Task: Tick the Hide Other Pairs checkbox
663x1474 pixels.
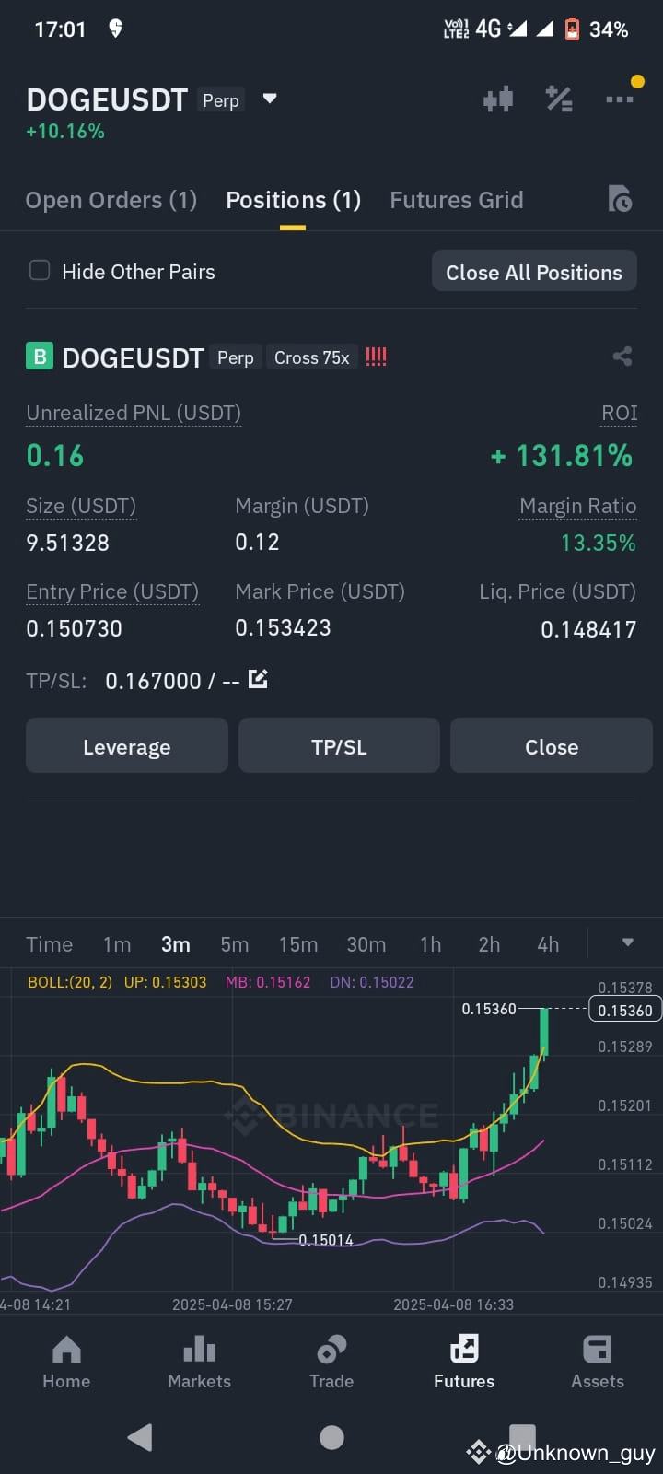Action: [x=40, y=270]
